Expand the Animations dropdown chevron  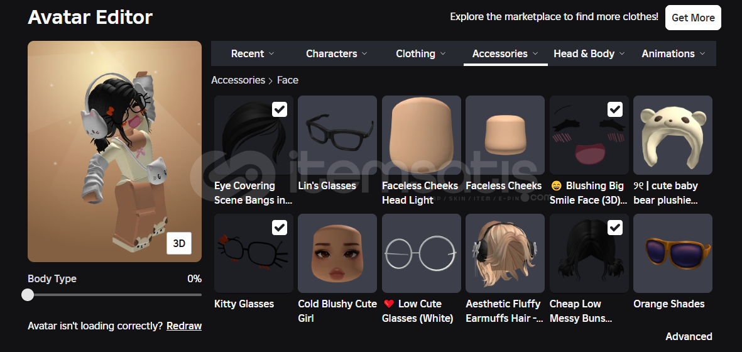pyautogui.click(x=702, y=53)
